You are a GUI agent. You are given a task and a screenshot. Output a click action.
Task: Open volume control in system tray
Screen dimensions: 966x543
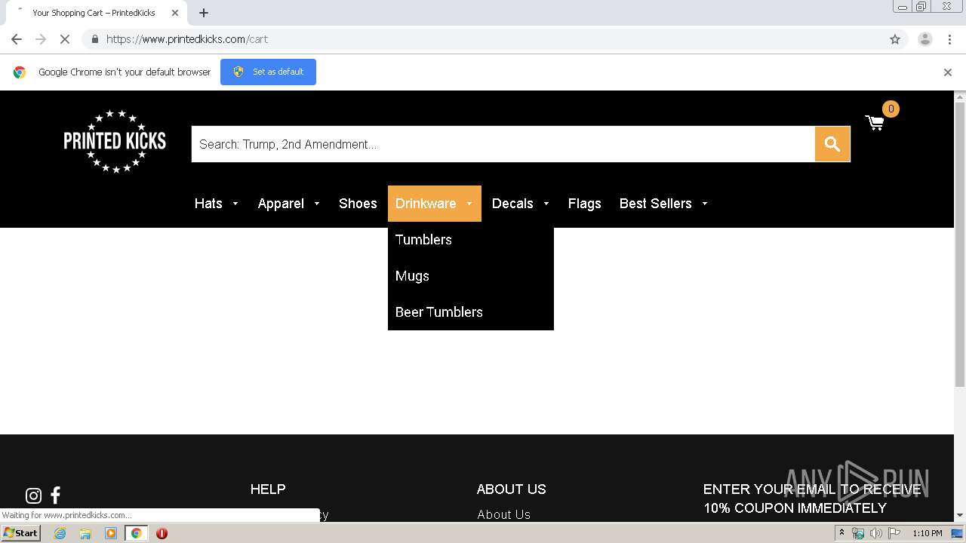[x=875, y=533]
